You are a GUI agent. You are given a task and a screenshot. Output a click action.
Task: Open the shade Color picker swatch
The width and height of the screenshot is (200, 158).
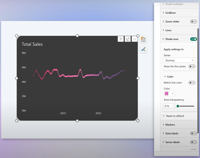coord(169,93)
